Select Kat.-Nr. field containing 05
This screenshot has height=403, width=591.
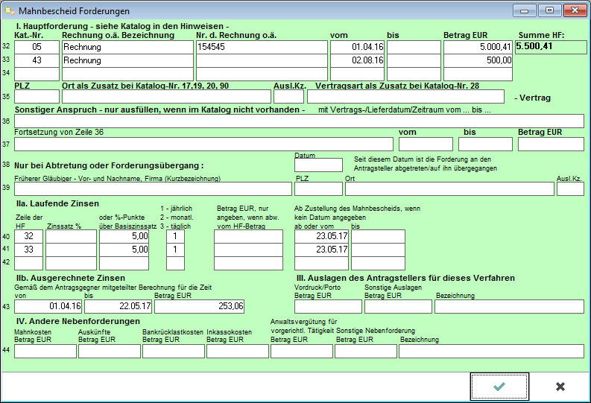(x=37, y=47)
